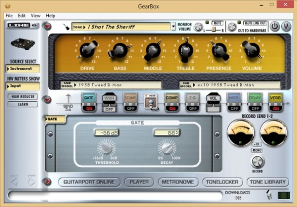The height and width of the screenshot is (207, 297).
Task: Open the Amp Model selector
Action: [111, 85]
